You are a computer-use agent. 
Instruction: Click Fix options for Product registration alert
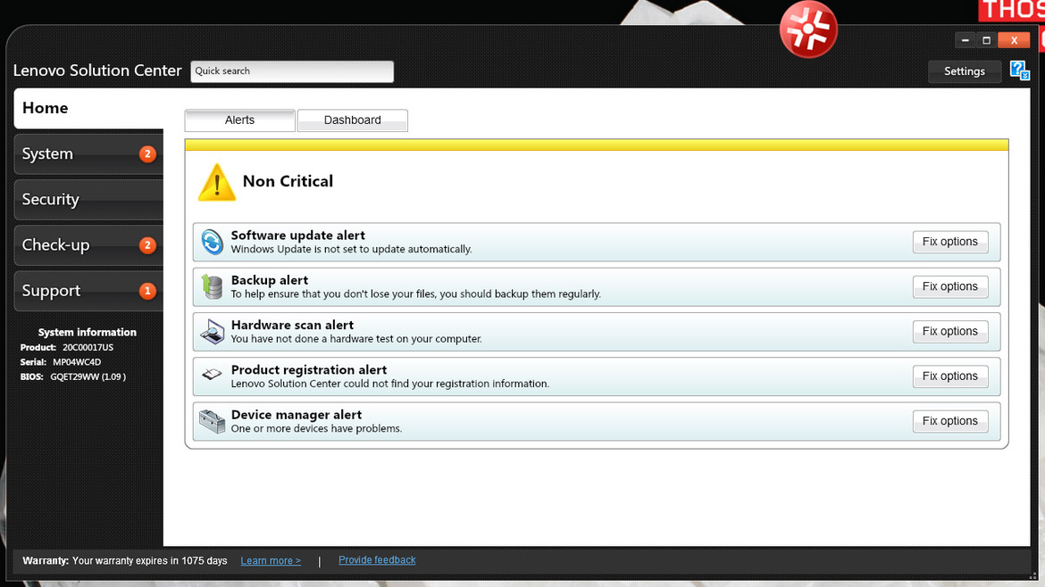click(x=950, y=376)
